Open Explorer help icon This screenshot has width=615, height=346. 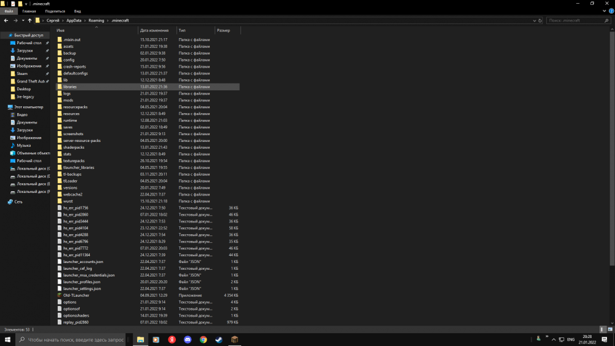point(611,11)
